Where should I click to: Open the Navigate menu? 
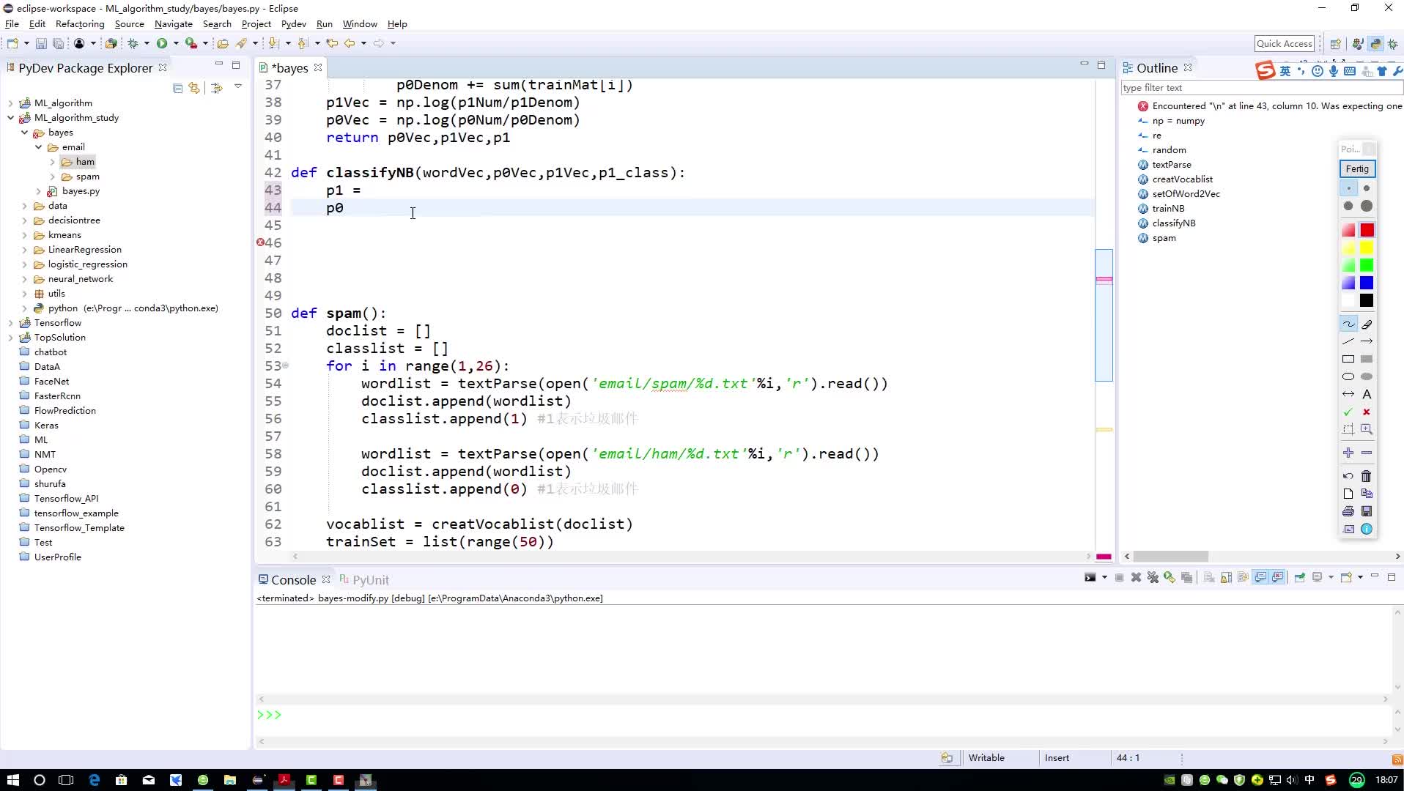tap(174, 24)
